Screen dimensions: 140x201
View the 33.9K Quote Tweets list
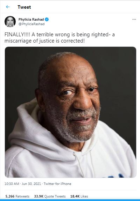pyautogui.click(x=50, y=196)
